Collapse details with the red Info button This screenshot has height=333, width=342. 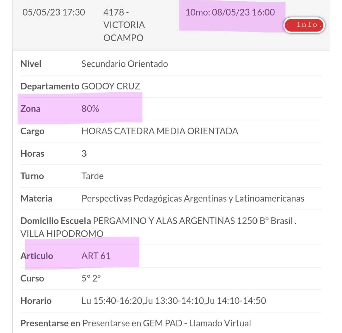304,25
